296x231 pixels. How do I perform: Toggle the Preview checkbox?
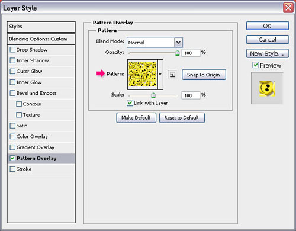pos(256,65)
